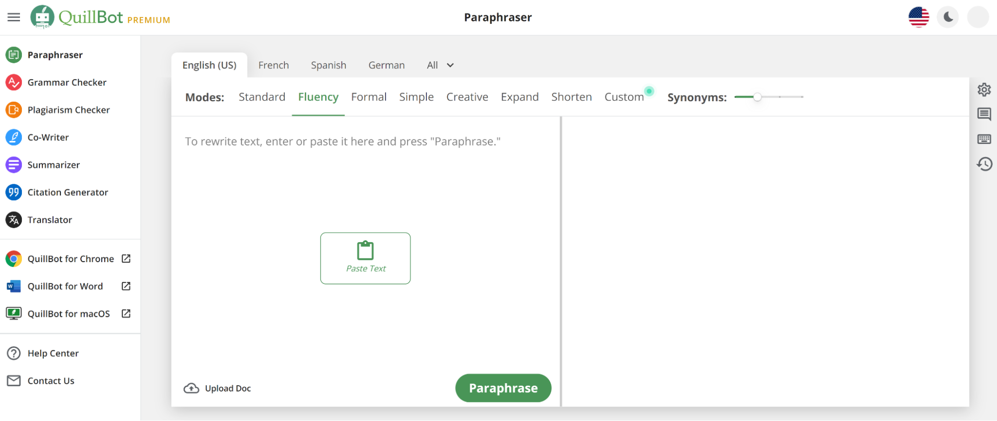Toggle dark mode with moon icon
Image resolution: width=997 pixels, height=421 pixels.
coord(948,17)
